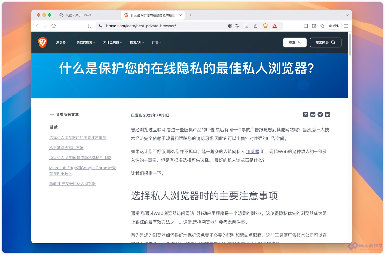This screenshot has width=385, height=255.
Task: Click the published date 已发布 2023年7月31日
Action: pos(150,115)
